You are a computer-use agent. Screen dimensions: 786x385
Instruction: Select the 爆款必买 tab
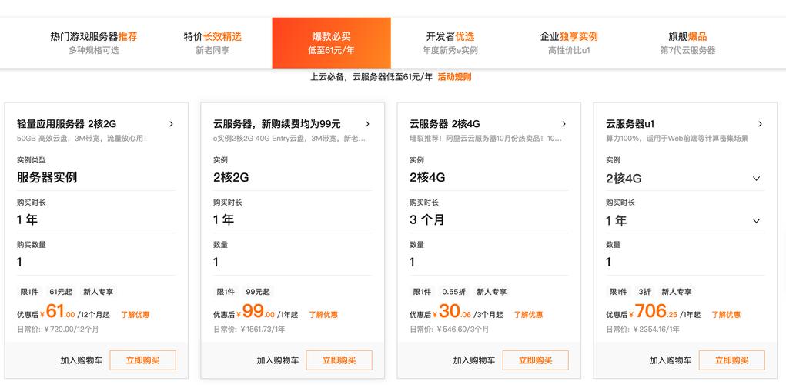(331, 42)
